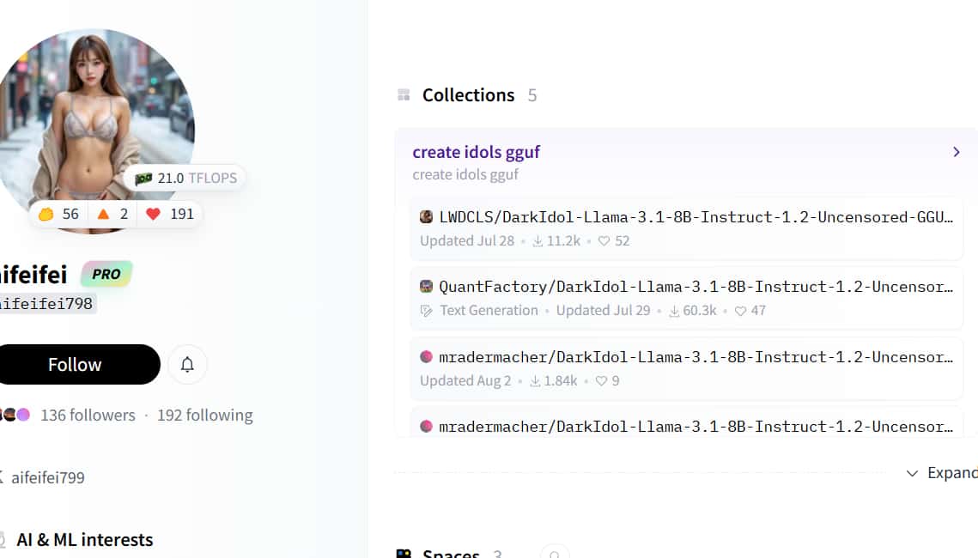Open LWDCLS DarkIdol model updated Jul 28
The width and height of the screenshot is (978, 558).
coord(696,217)
